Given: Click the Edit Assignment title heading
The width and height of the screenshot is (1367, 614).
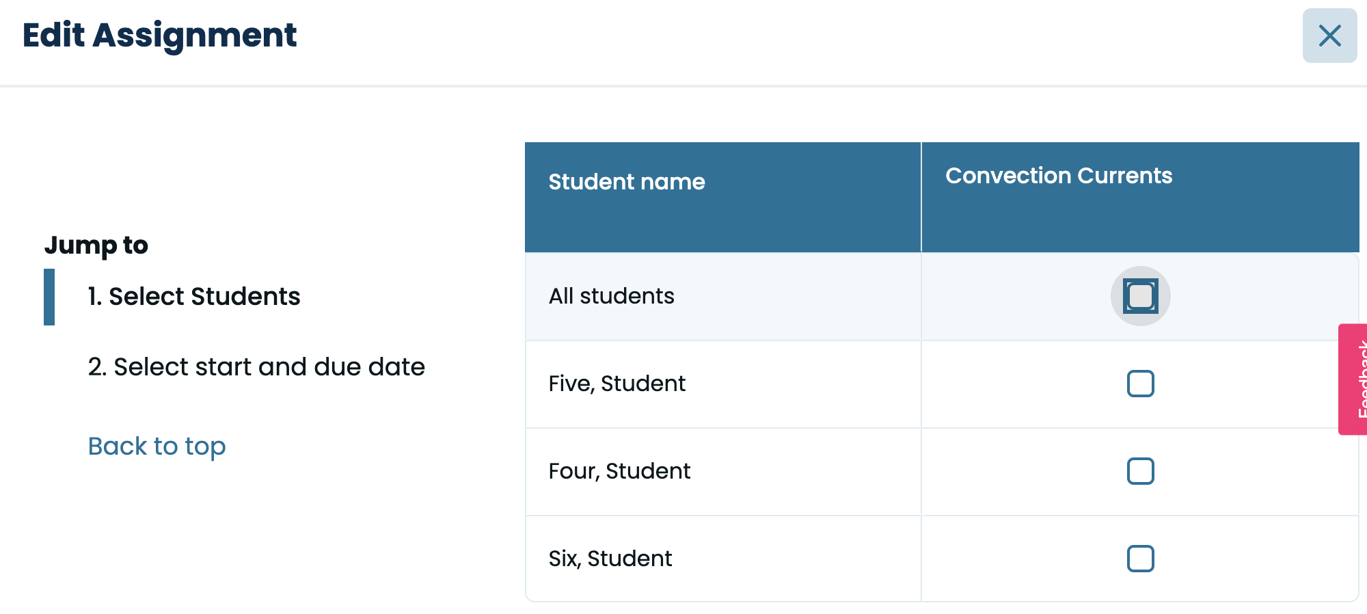Looking at the screenshot, I should (159, 36).
